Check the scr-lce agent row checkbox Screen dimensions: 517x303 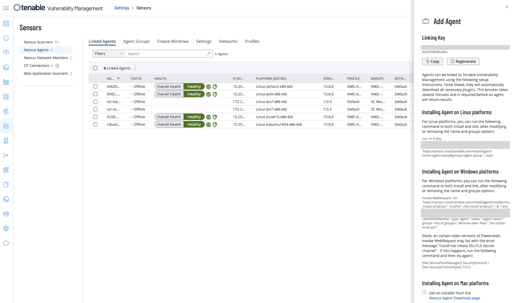click(x=95, y=102)
